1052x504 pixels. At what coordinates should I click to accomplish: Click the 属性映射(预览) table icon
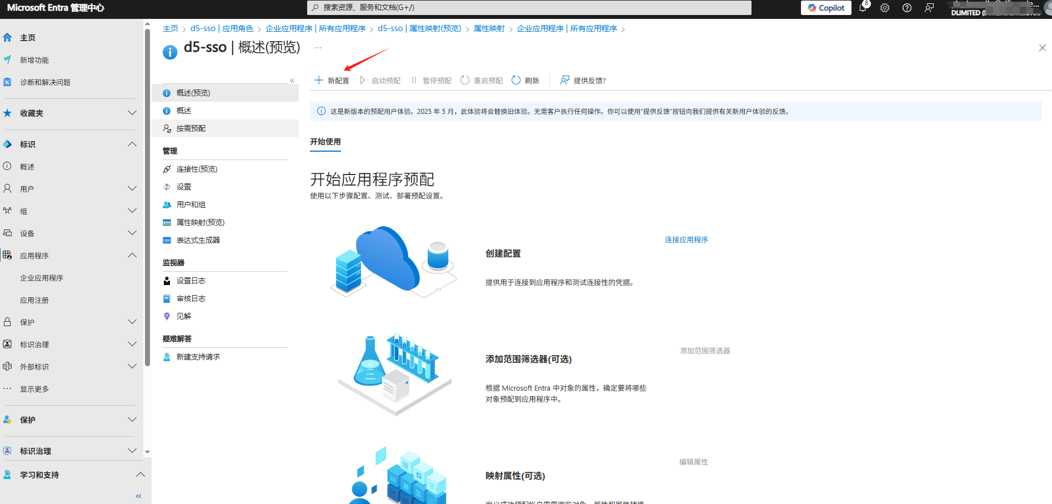[x=167, y=223]
